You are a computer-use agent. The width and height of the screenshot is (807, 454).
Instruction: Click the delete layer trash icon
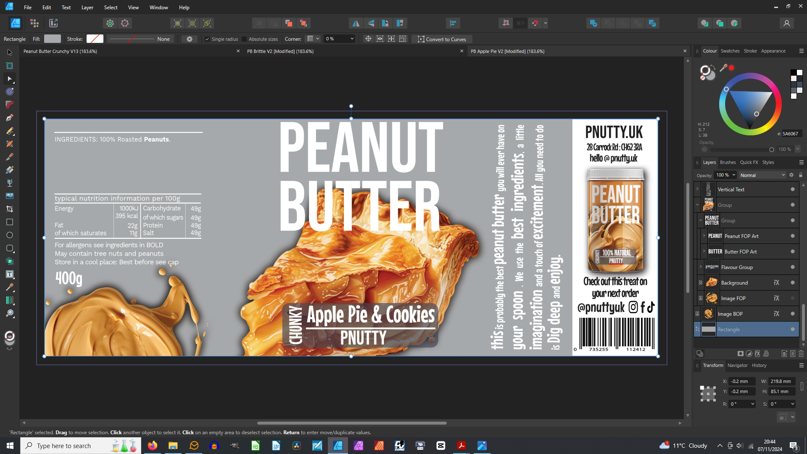point(801,354)
